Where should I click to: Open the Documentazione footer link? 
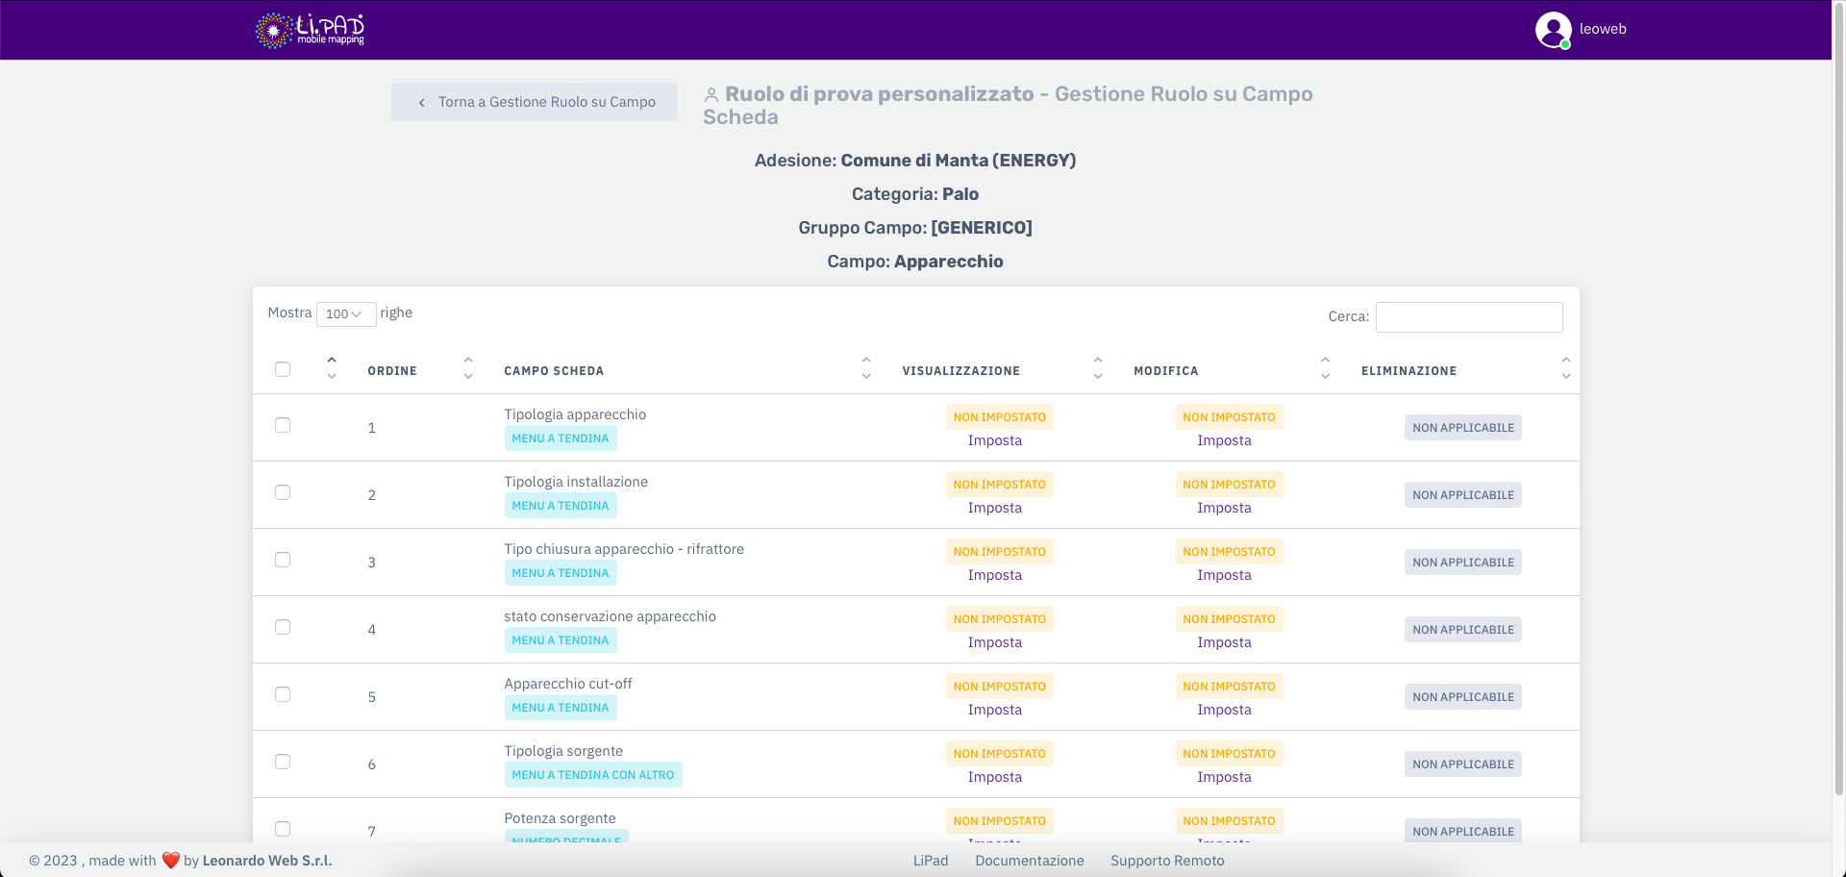pos(1029,861)
